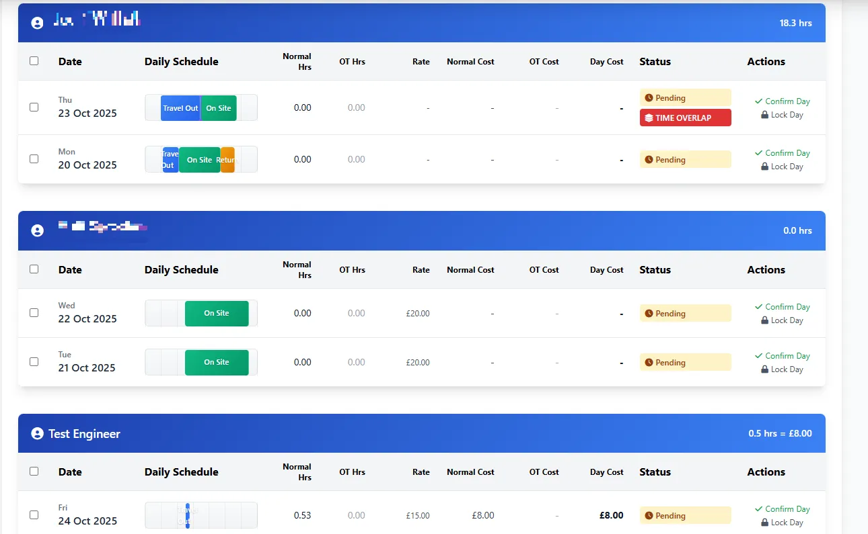Click the checkmark icon for 20 Oct Confirm Day
Screen dimensions: 868x534
tap(758, 153)
